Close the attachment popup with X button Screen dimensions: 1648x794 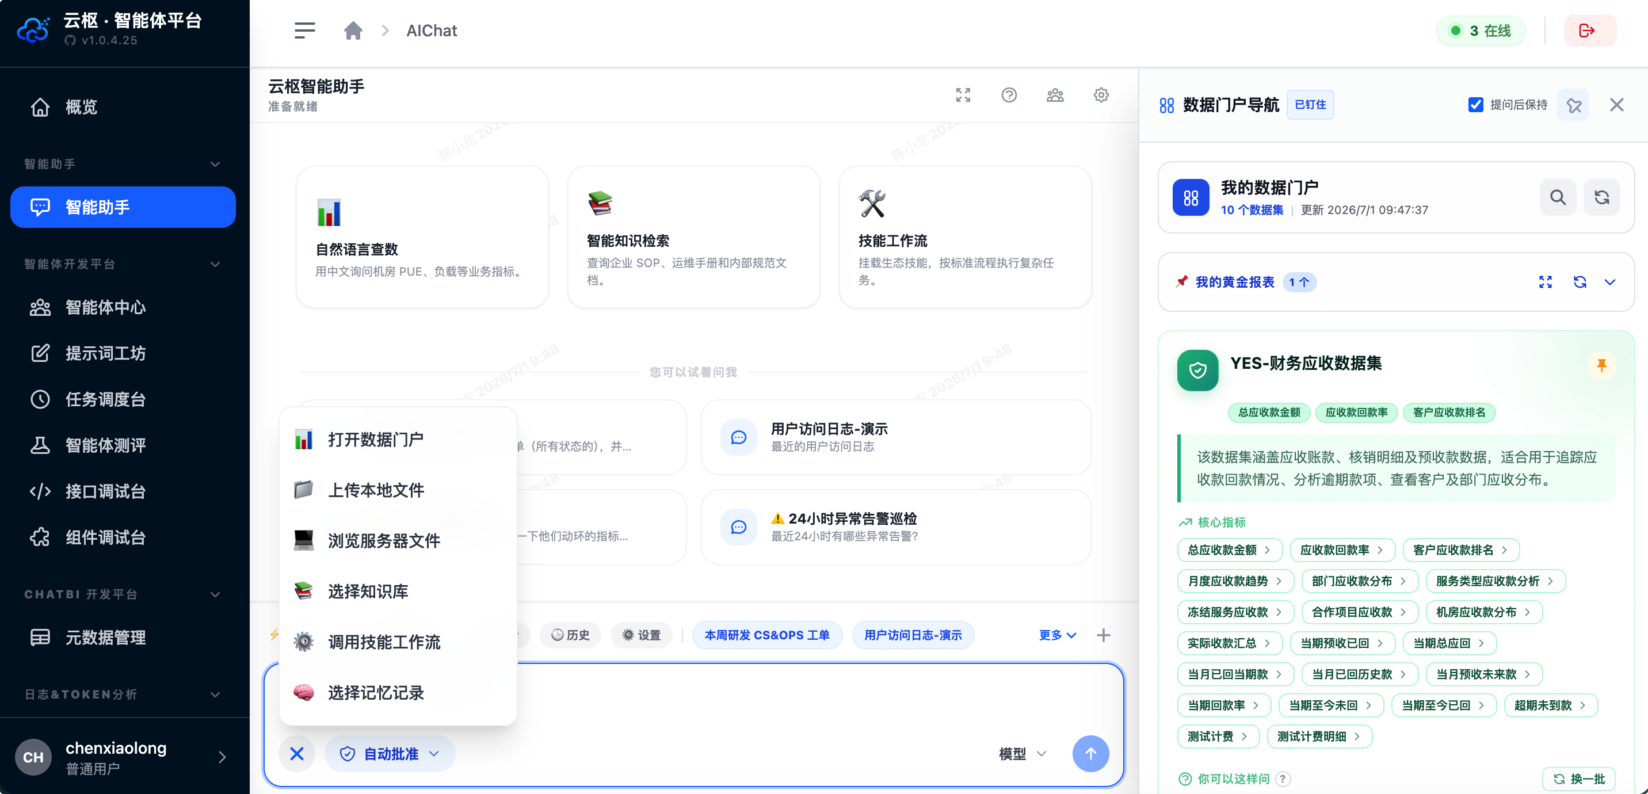tap(297, 754)
